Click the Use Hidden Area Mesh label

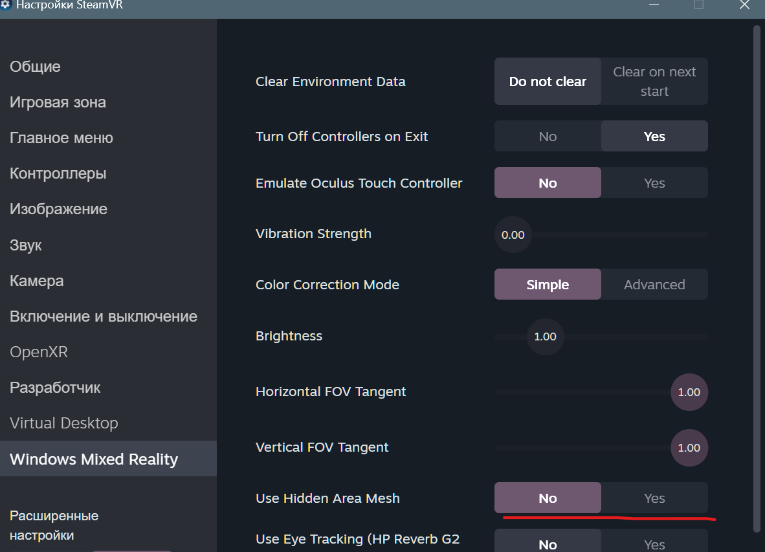pos(327,498)
